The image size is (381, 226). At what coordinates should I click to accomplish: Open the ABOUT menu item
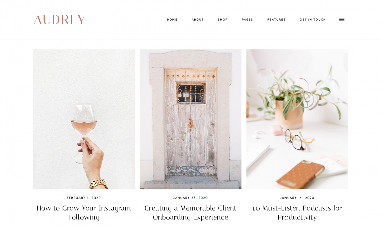click(x=198, y=20)
